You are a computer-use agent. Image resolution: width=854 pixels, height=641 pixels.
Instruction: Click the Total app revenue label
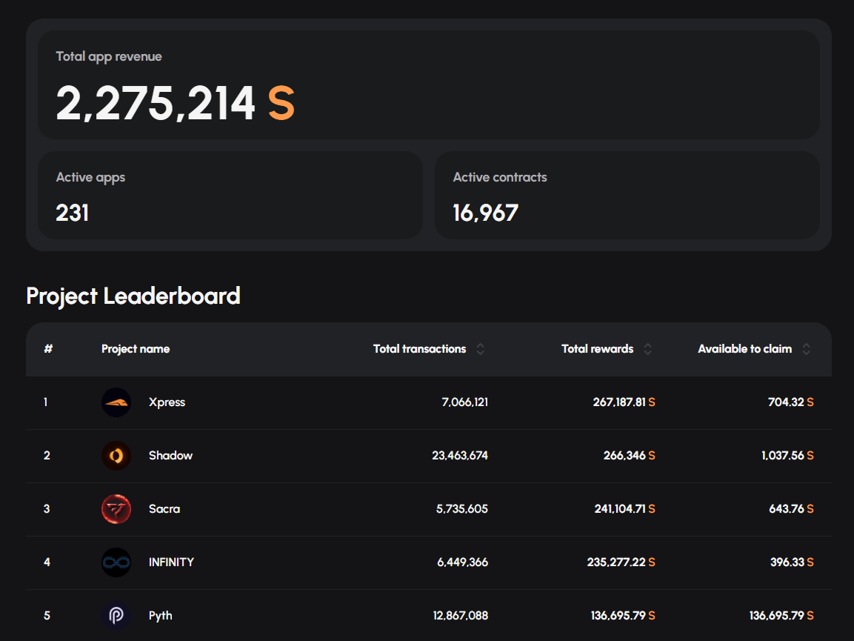pyautogui.click(x=109, y=56)
